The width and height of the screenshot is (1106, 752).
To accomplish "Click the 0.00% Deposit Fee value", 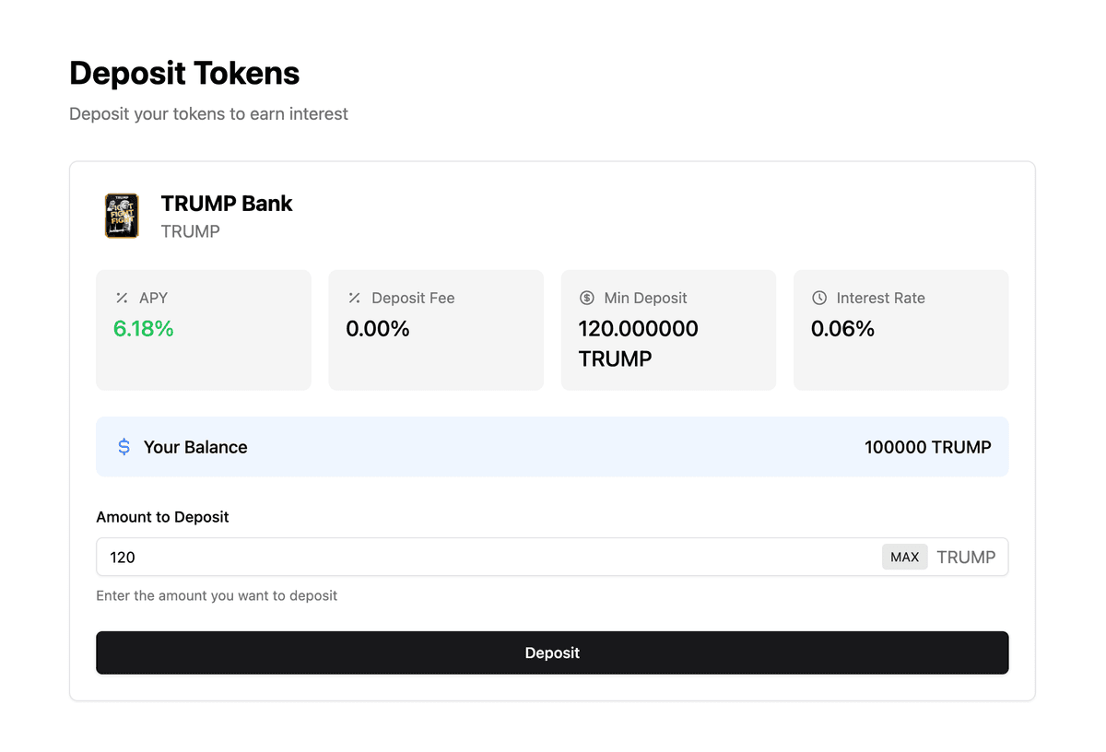I will click(x=378, y=329).
